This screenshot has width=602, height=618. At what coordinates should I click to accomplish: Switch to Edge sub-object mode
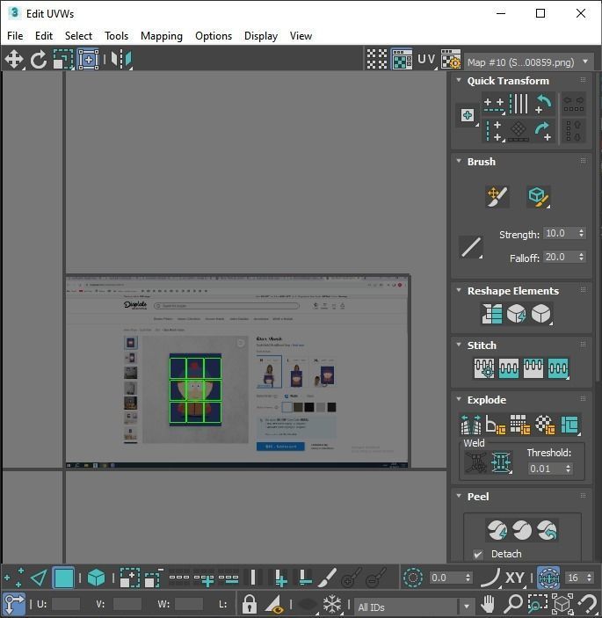click(39, 578)
